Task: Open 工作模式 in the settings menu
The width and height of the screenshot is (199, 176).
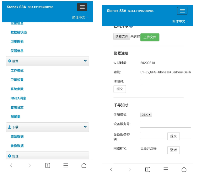Action: coord(17,71)
